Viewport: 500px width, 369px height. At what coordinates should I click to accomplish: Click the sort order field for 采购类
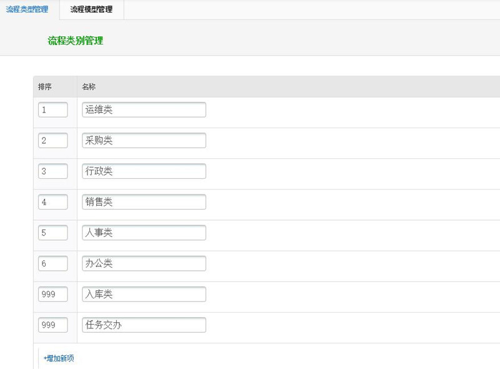53,140
